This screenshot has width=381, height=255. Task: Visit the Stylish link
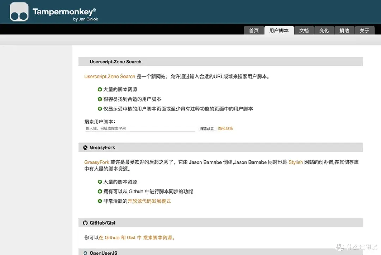(296, 162)
